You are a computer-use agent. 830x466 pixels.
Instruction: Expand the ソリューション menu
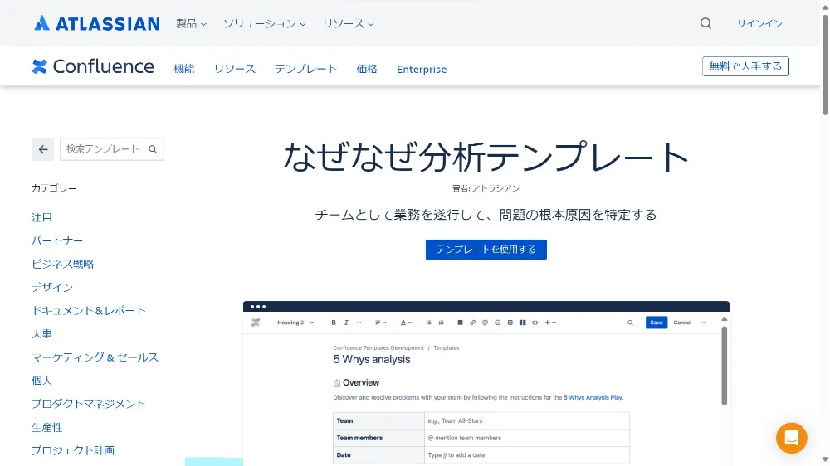click(x=265, y=24)
